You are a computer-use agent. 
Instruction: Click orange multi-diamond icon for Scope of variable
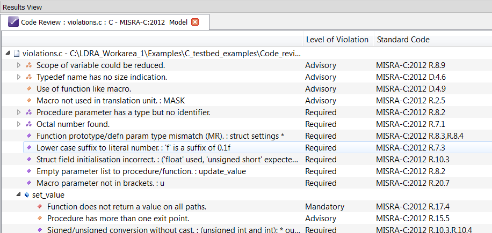tap(29, 65)
